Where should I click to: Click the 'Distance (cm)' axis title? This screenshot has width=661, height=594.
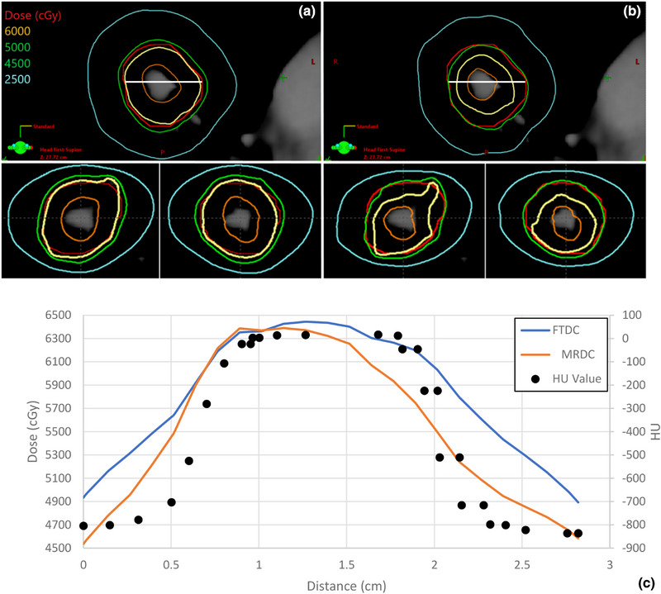pos(346,586)
